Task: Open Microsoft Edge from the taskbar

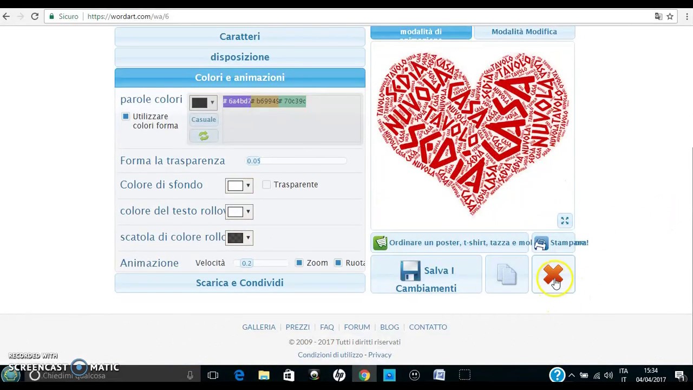Action: (239, 375)
